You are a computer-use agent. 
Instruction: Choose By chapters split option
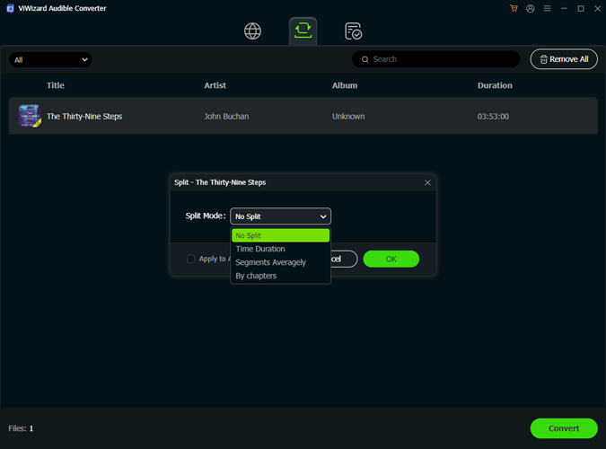click(x=281, y=276)
